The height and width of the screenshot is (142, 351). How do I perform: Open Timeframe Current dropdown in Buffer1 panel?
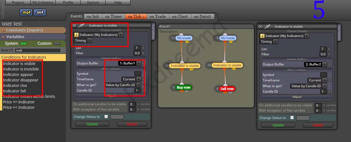coord(138,79)
